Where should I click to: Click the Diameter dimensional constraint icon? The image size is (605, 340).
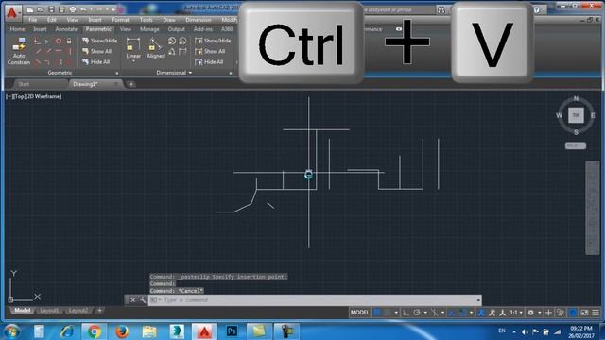pyautogui.click(x=182, y=41)
